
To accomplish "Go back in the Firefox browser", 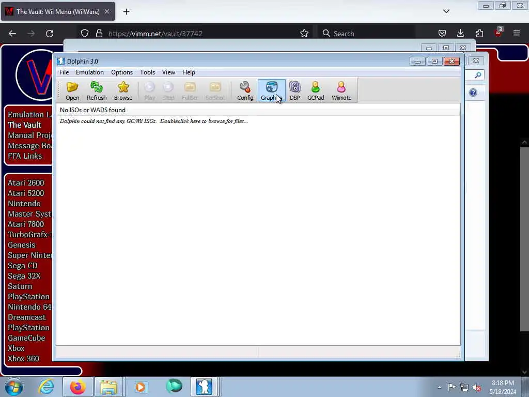I will pos(12,34).
